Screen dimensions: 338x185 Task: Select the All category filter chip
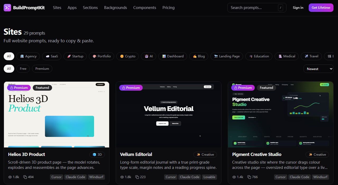coord(9,56)
